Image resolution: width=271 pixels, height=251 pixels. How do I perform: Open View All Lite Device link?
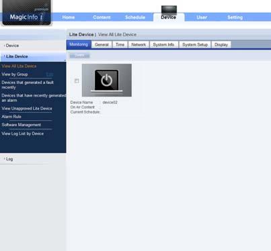[19, 66]
